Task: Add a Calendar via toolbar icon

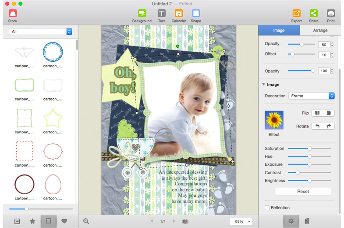Action: pyautogui.click(x=179, y=14)
